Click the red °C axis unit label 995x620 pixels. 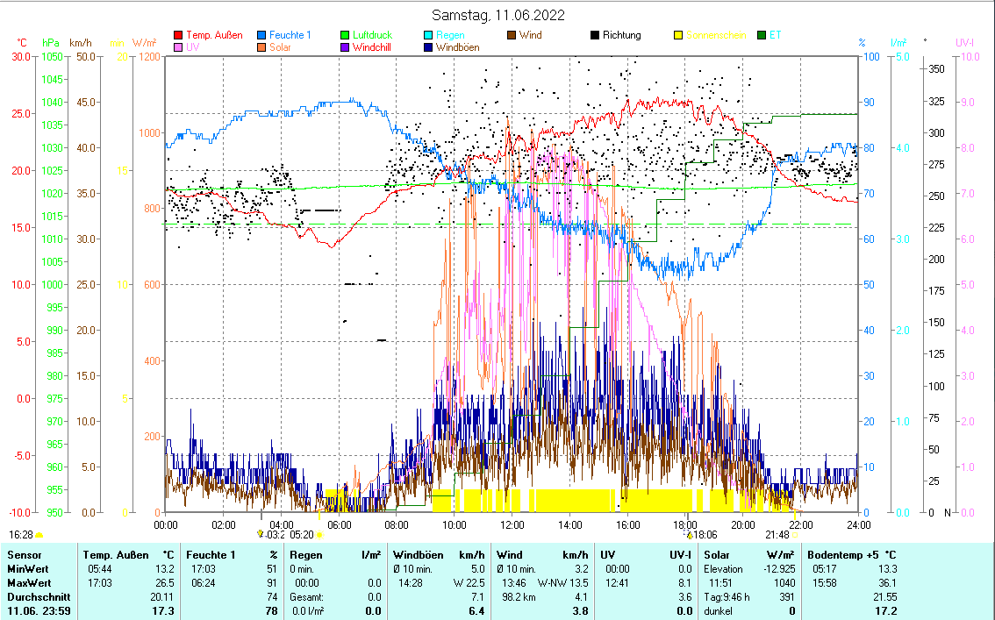(x=22, y=43)
